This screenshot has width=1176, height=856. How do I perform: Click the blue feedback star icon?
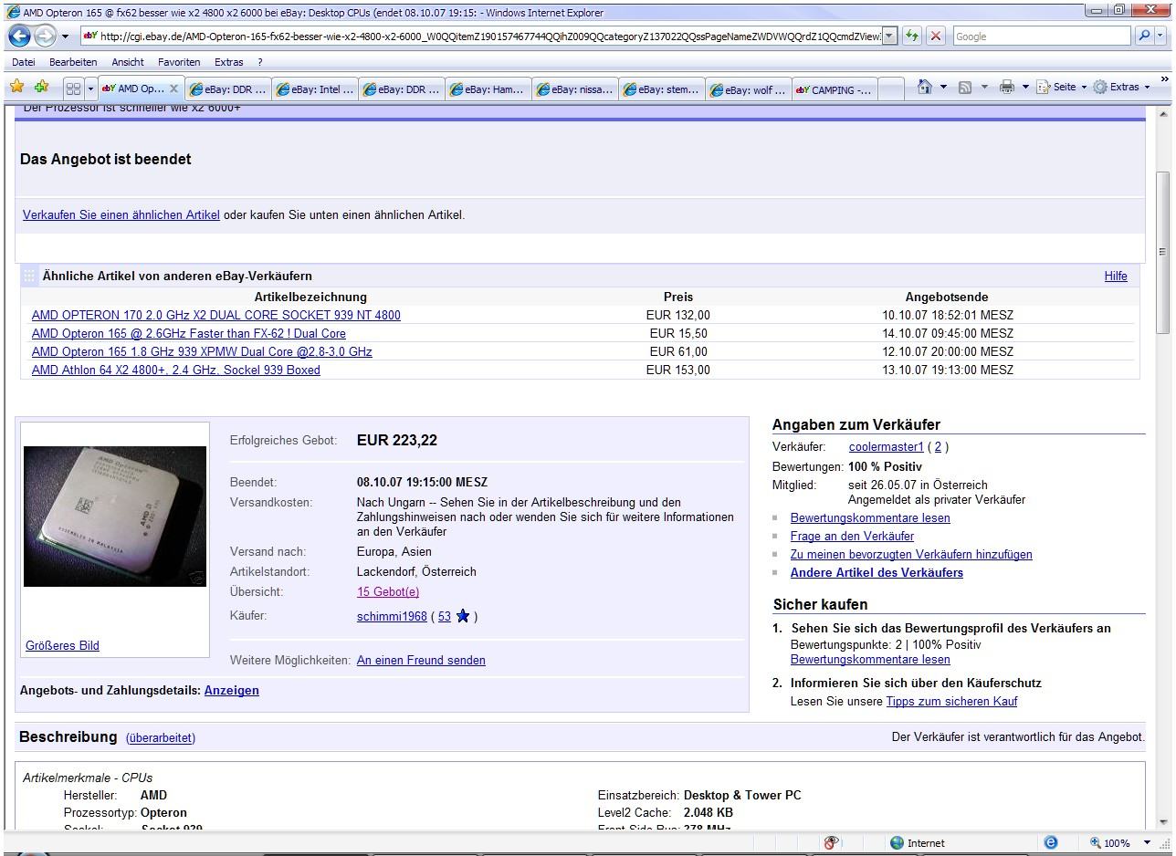463,616
